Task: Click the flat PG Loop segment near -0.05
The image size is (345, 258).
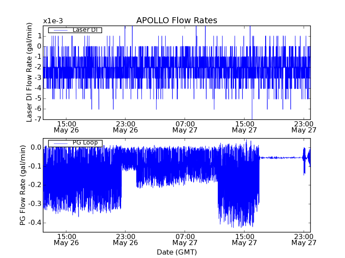Action: coord(280,158)
